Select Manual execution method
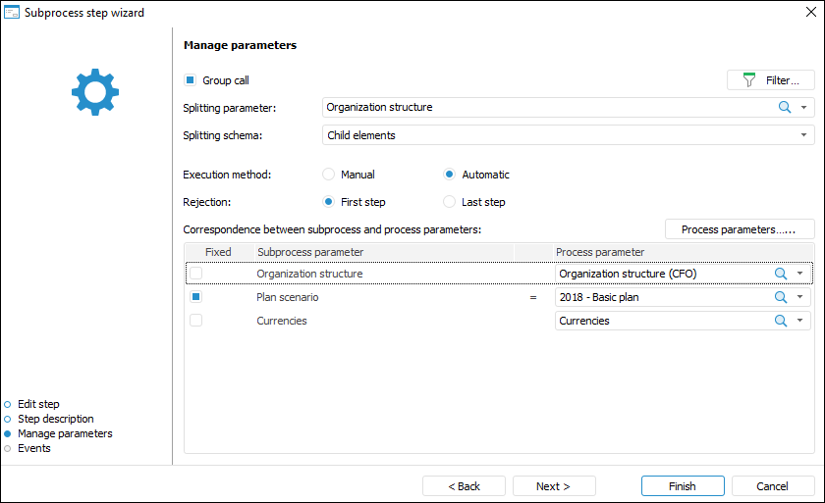 click(x=329, y=175)
